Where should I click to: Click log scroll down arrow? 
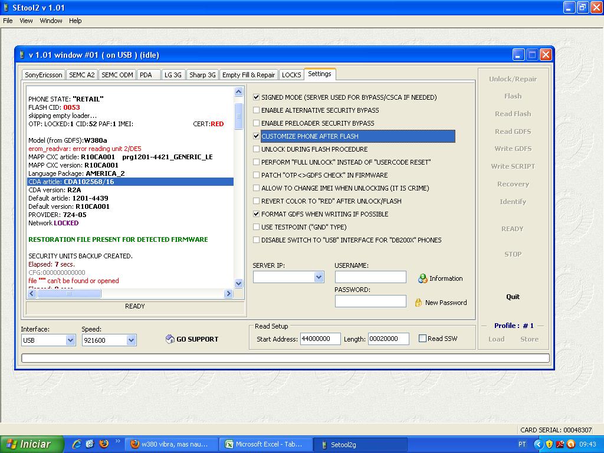(238, 284)
